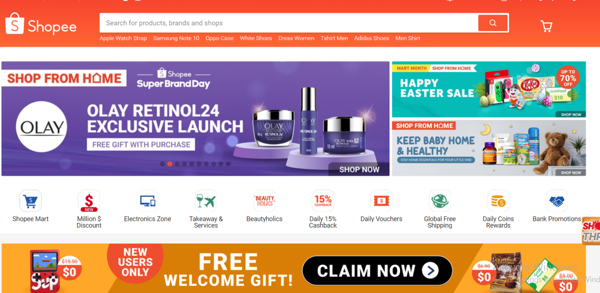The height and width of the screenshot is (293, 600).
Task: Click in the product search field
Action: click(x=289, y=23)
